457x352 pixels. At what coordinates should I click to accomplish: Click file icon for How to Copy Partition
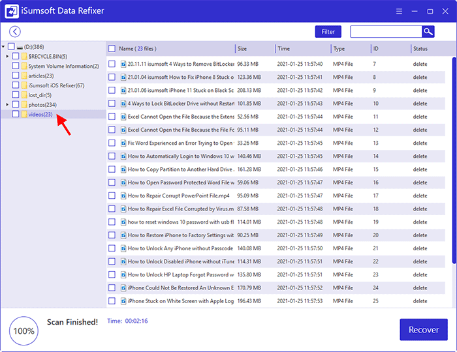tap(123, 169)
